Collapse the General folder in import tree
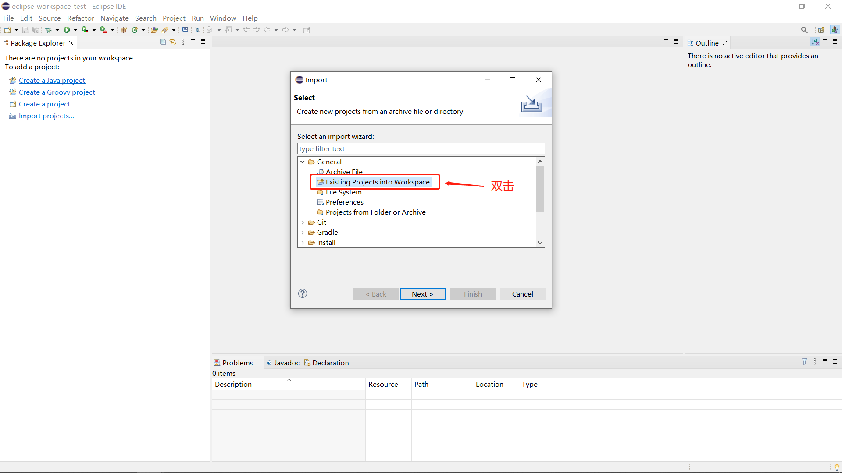 pos(303,162)
